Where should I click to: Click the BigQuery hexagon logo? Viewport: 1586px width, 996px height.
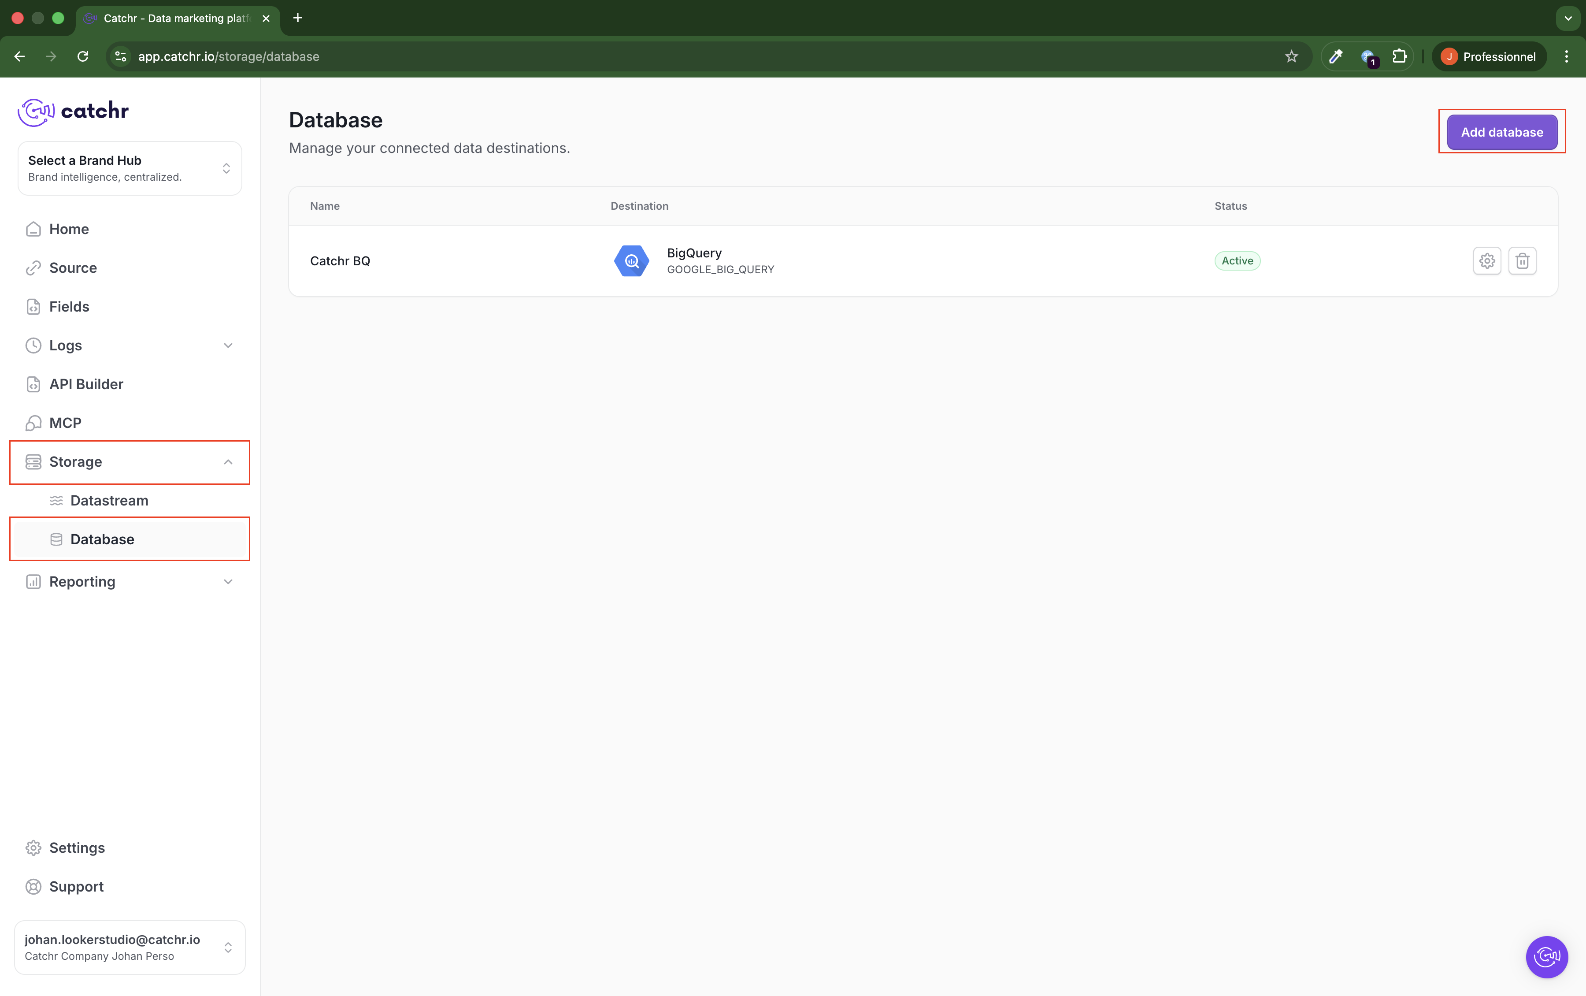tap(631, 261)
